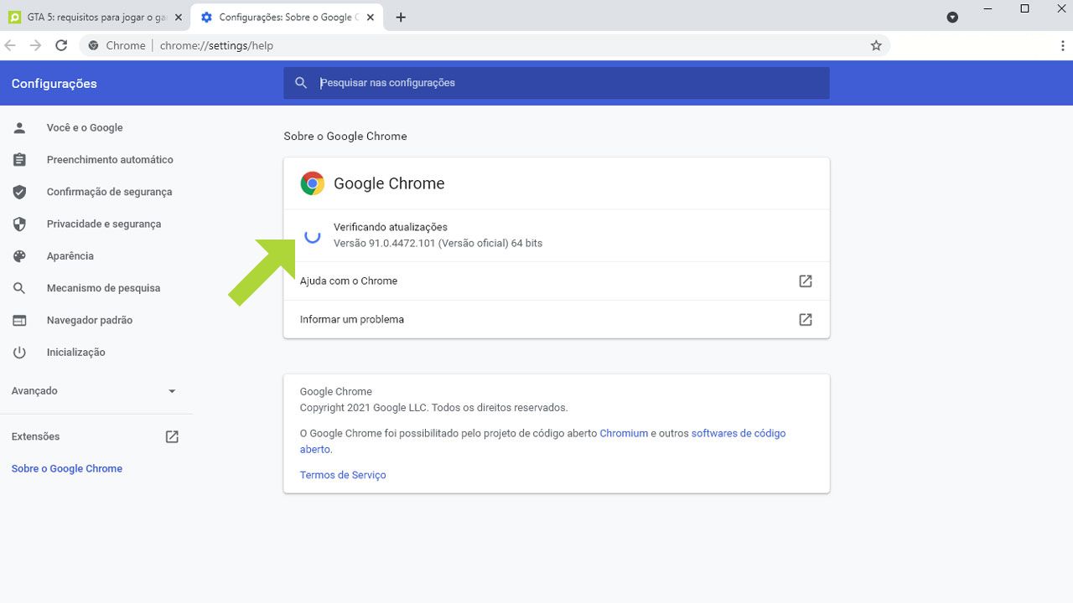Click the external link icon next to Extensões
This screenshot has width=1073, height=603.
(x=172, y=436)
